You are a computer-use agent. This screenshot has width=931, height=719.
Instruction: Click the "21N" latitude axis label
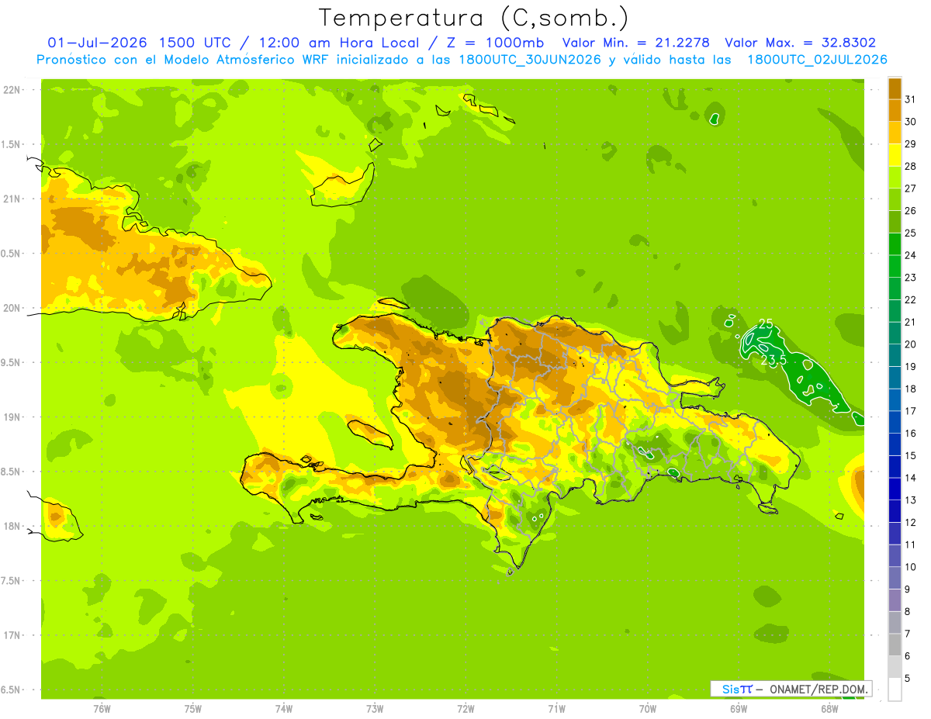tap(12, 199)
